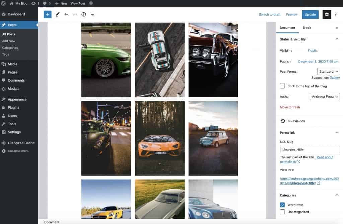The width and height of the screenshot is (343, 224).
Task: Open Users menu
Action: (x=19, y=116)
